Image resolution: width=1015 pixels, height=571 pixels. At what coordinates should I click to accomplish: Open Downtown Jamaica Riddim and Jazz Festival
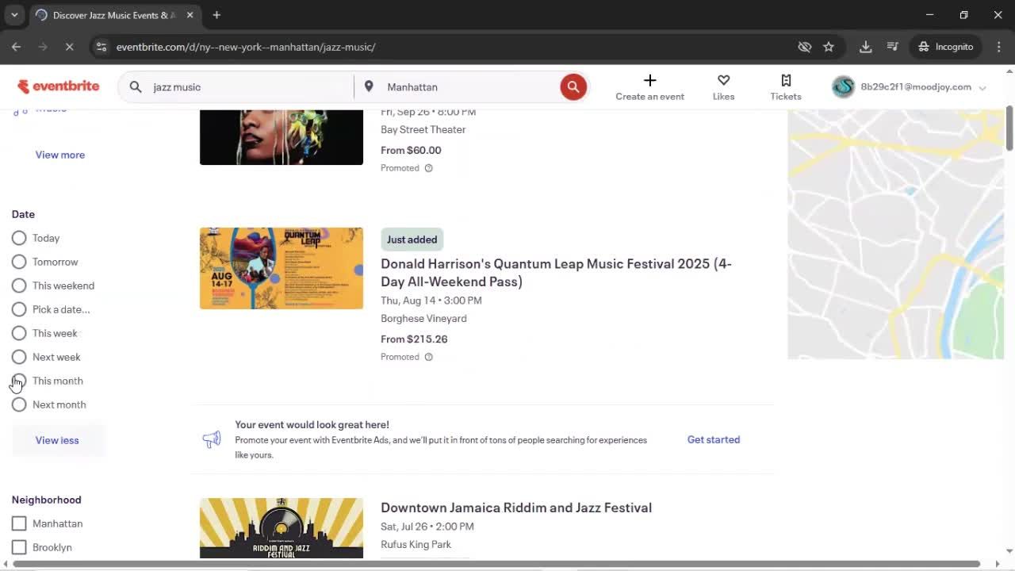[x=516, y=508]
